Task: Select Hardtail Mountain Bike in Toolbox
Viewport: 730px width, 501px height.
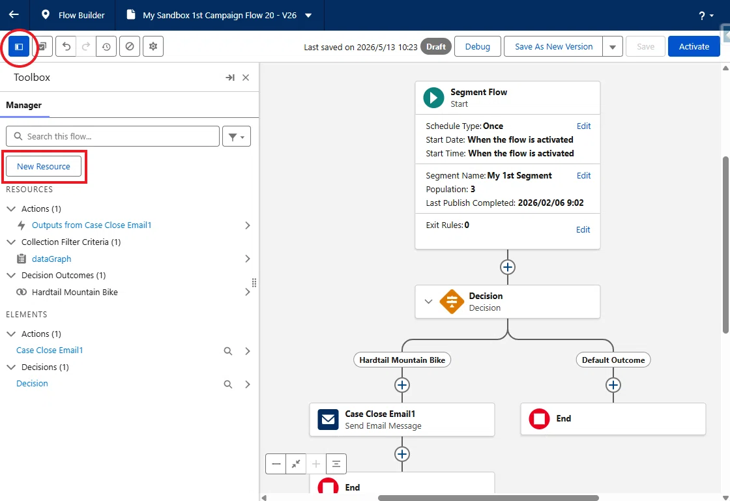Action: 74,292
